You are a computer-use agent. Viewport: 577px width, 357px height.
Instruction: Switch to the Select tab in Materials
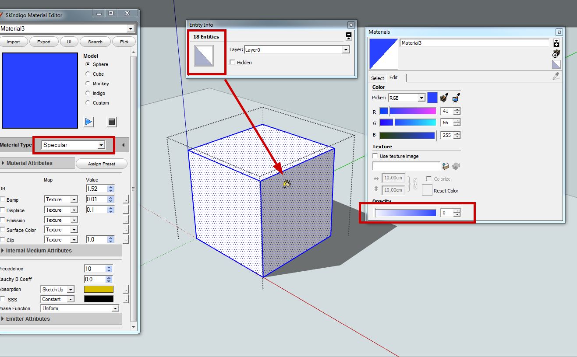pyautogui.click(x=377, y=78)
